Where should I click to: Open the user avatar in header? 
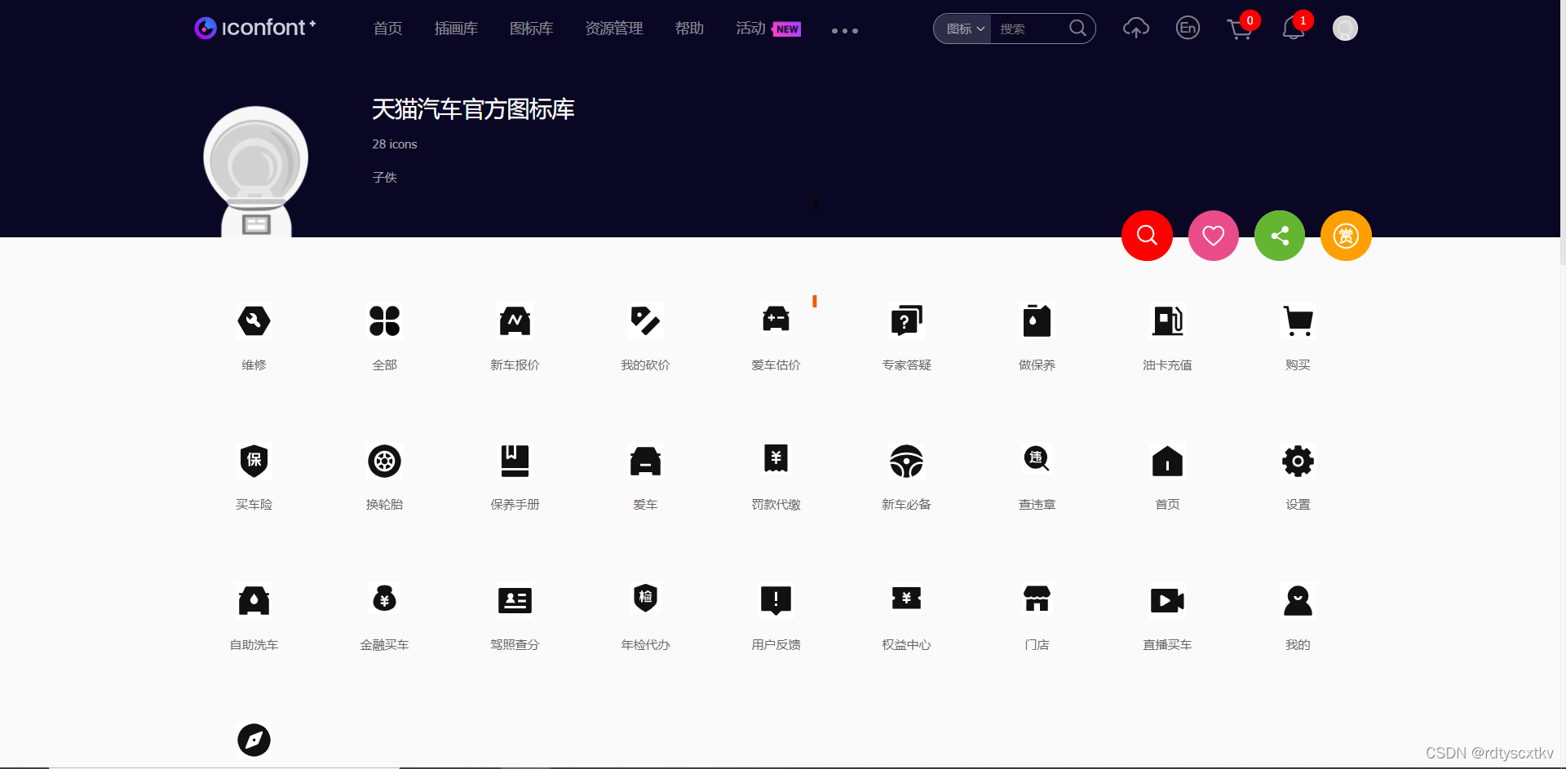coord(1345,29)
